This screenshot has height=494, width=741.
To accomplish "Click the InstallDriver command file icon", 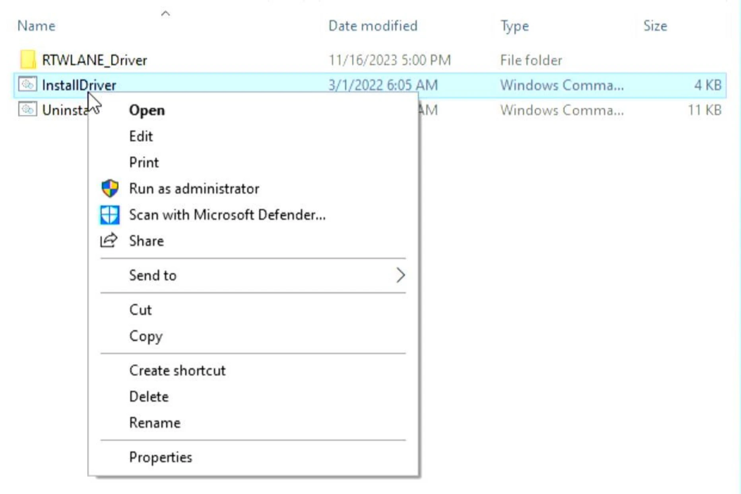I will tap(27, 84).
